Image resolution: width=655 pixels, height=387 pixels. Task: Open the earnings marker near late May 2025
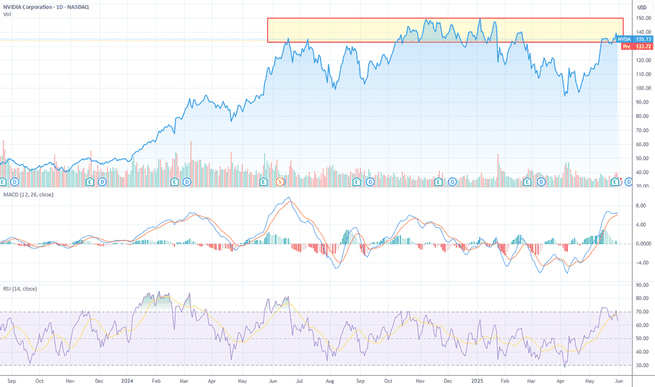[x=614, y=182]
